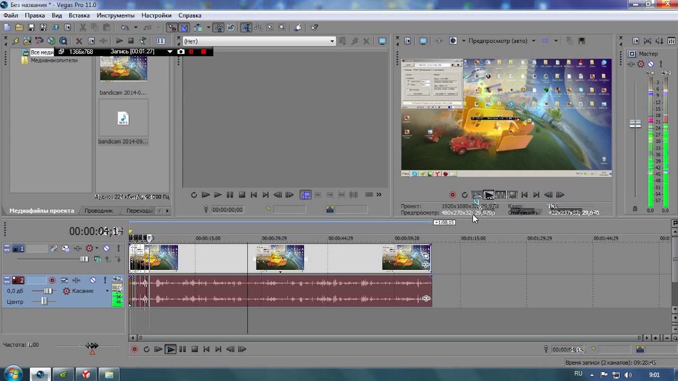Select the Zoom magnifier tool
The image size is (678, 381).
(282, 28)
